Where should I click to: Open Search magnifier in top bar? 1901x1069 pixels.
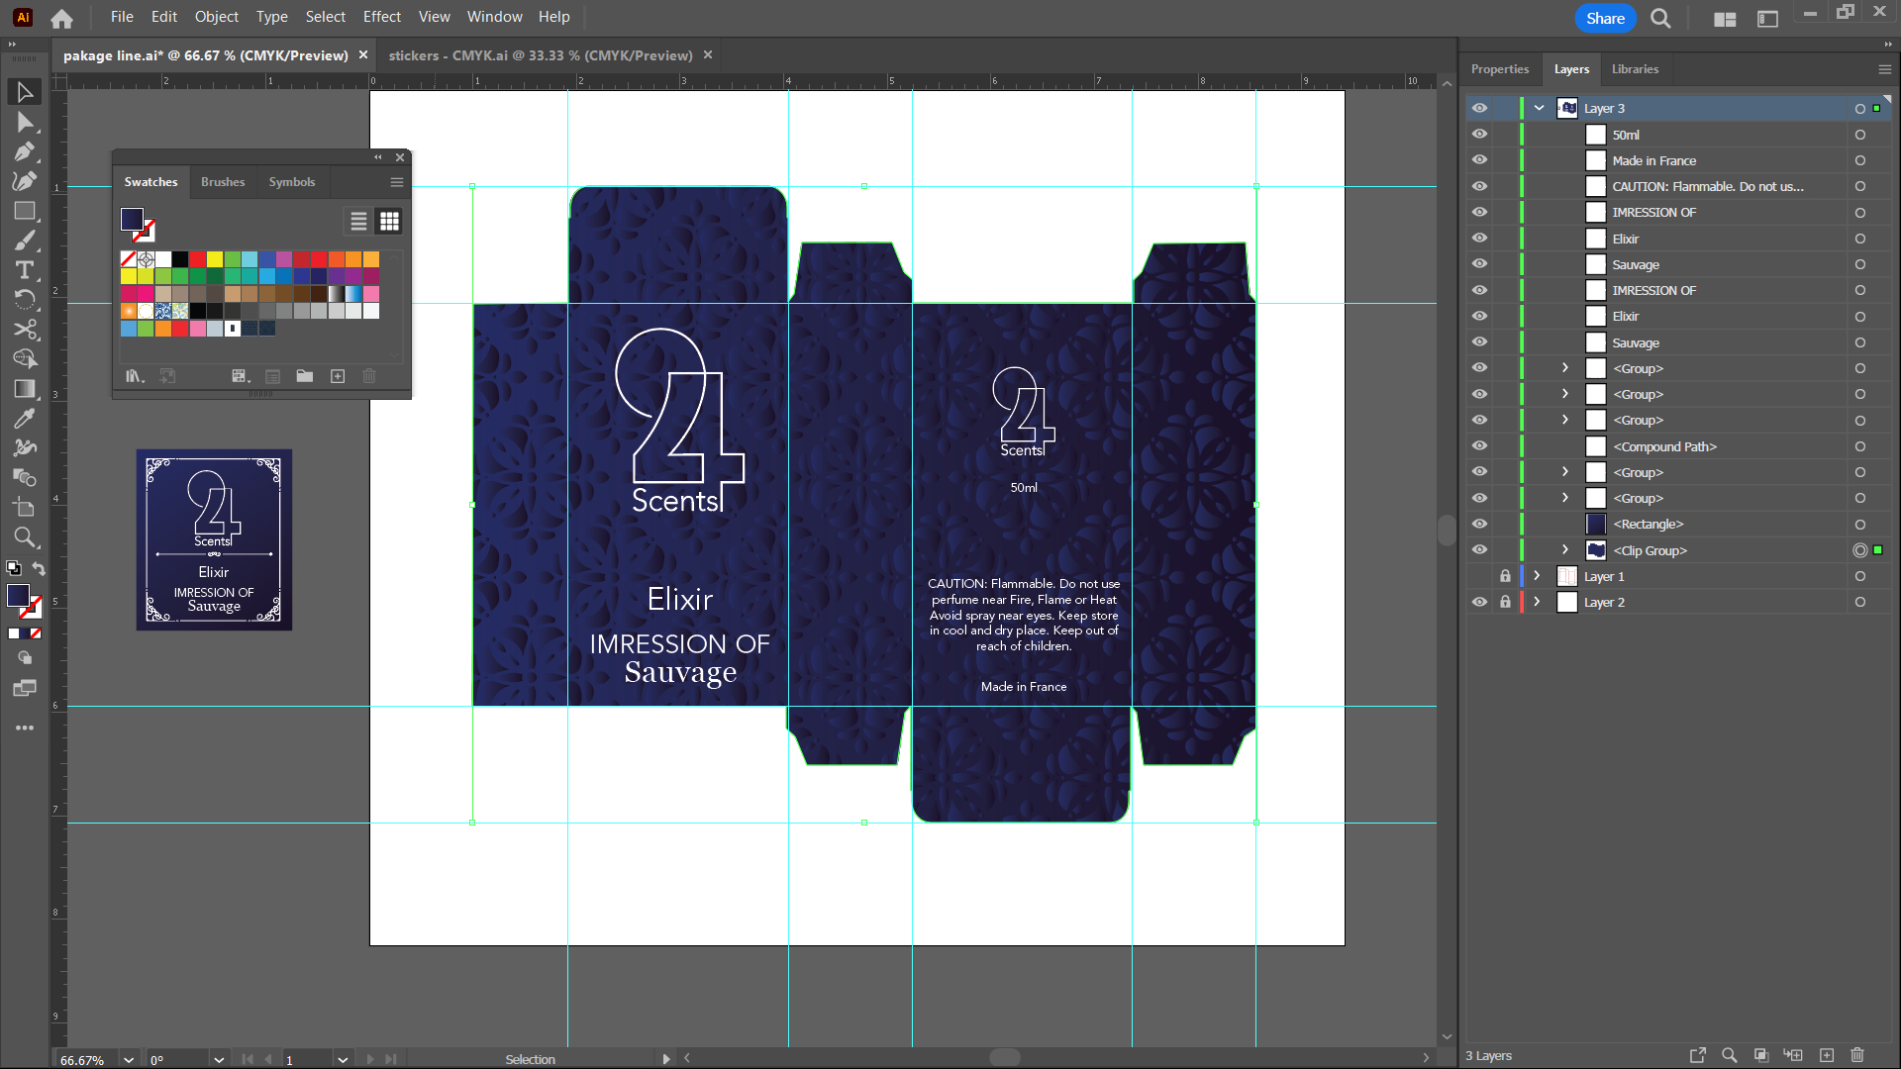click(1660, 18)
